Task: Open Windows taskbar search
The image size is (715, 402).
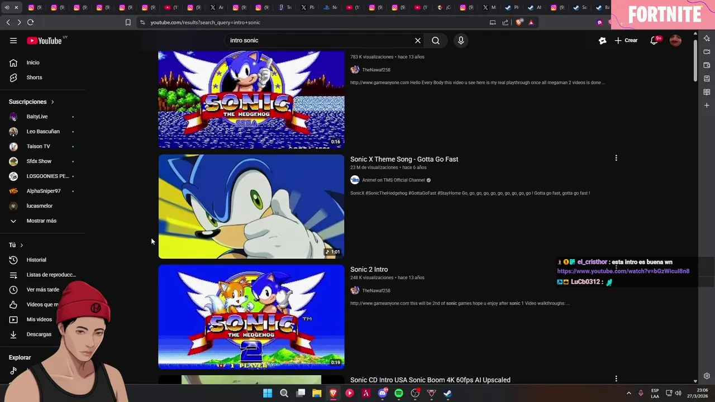Action: tap(284, 393)
